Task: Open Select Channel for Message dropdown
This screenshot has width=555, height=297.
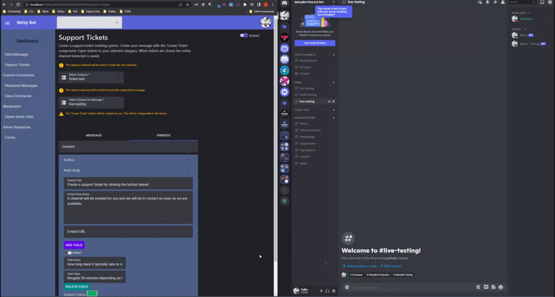Action: pyautogui.click(x=92, y=102)
